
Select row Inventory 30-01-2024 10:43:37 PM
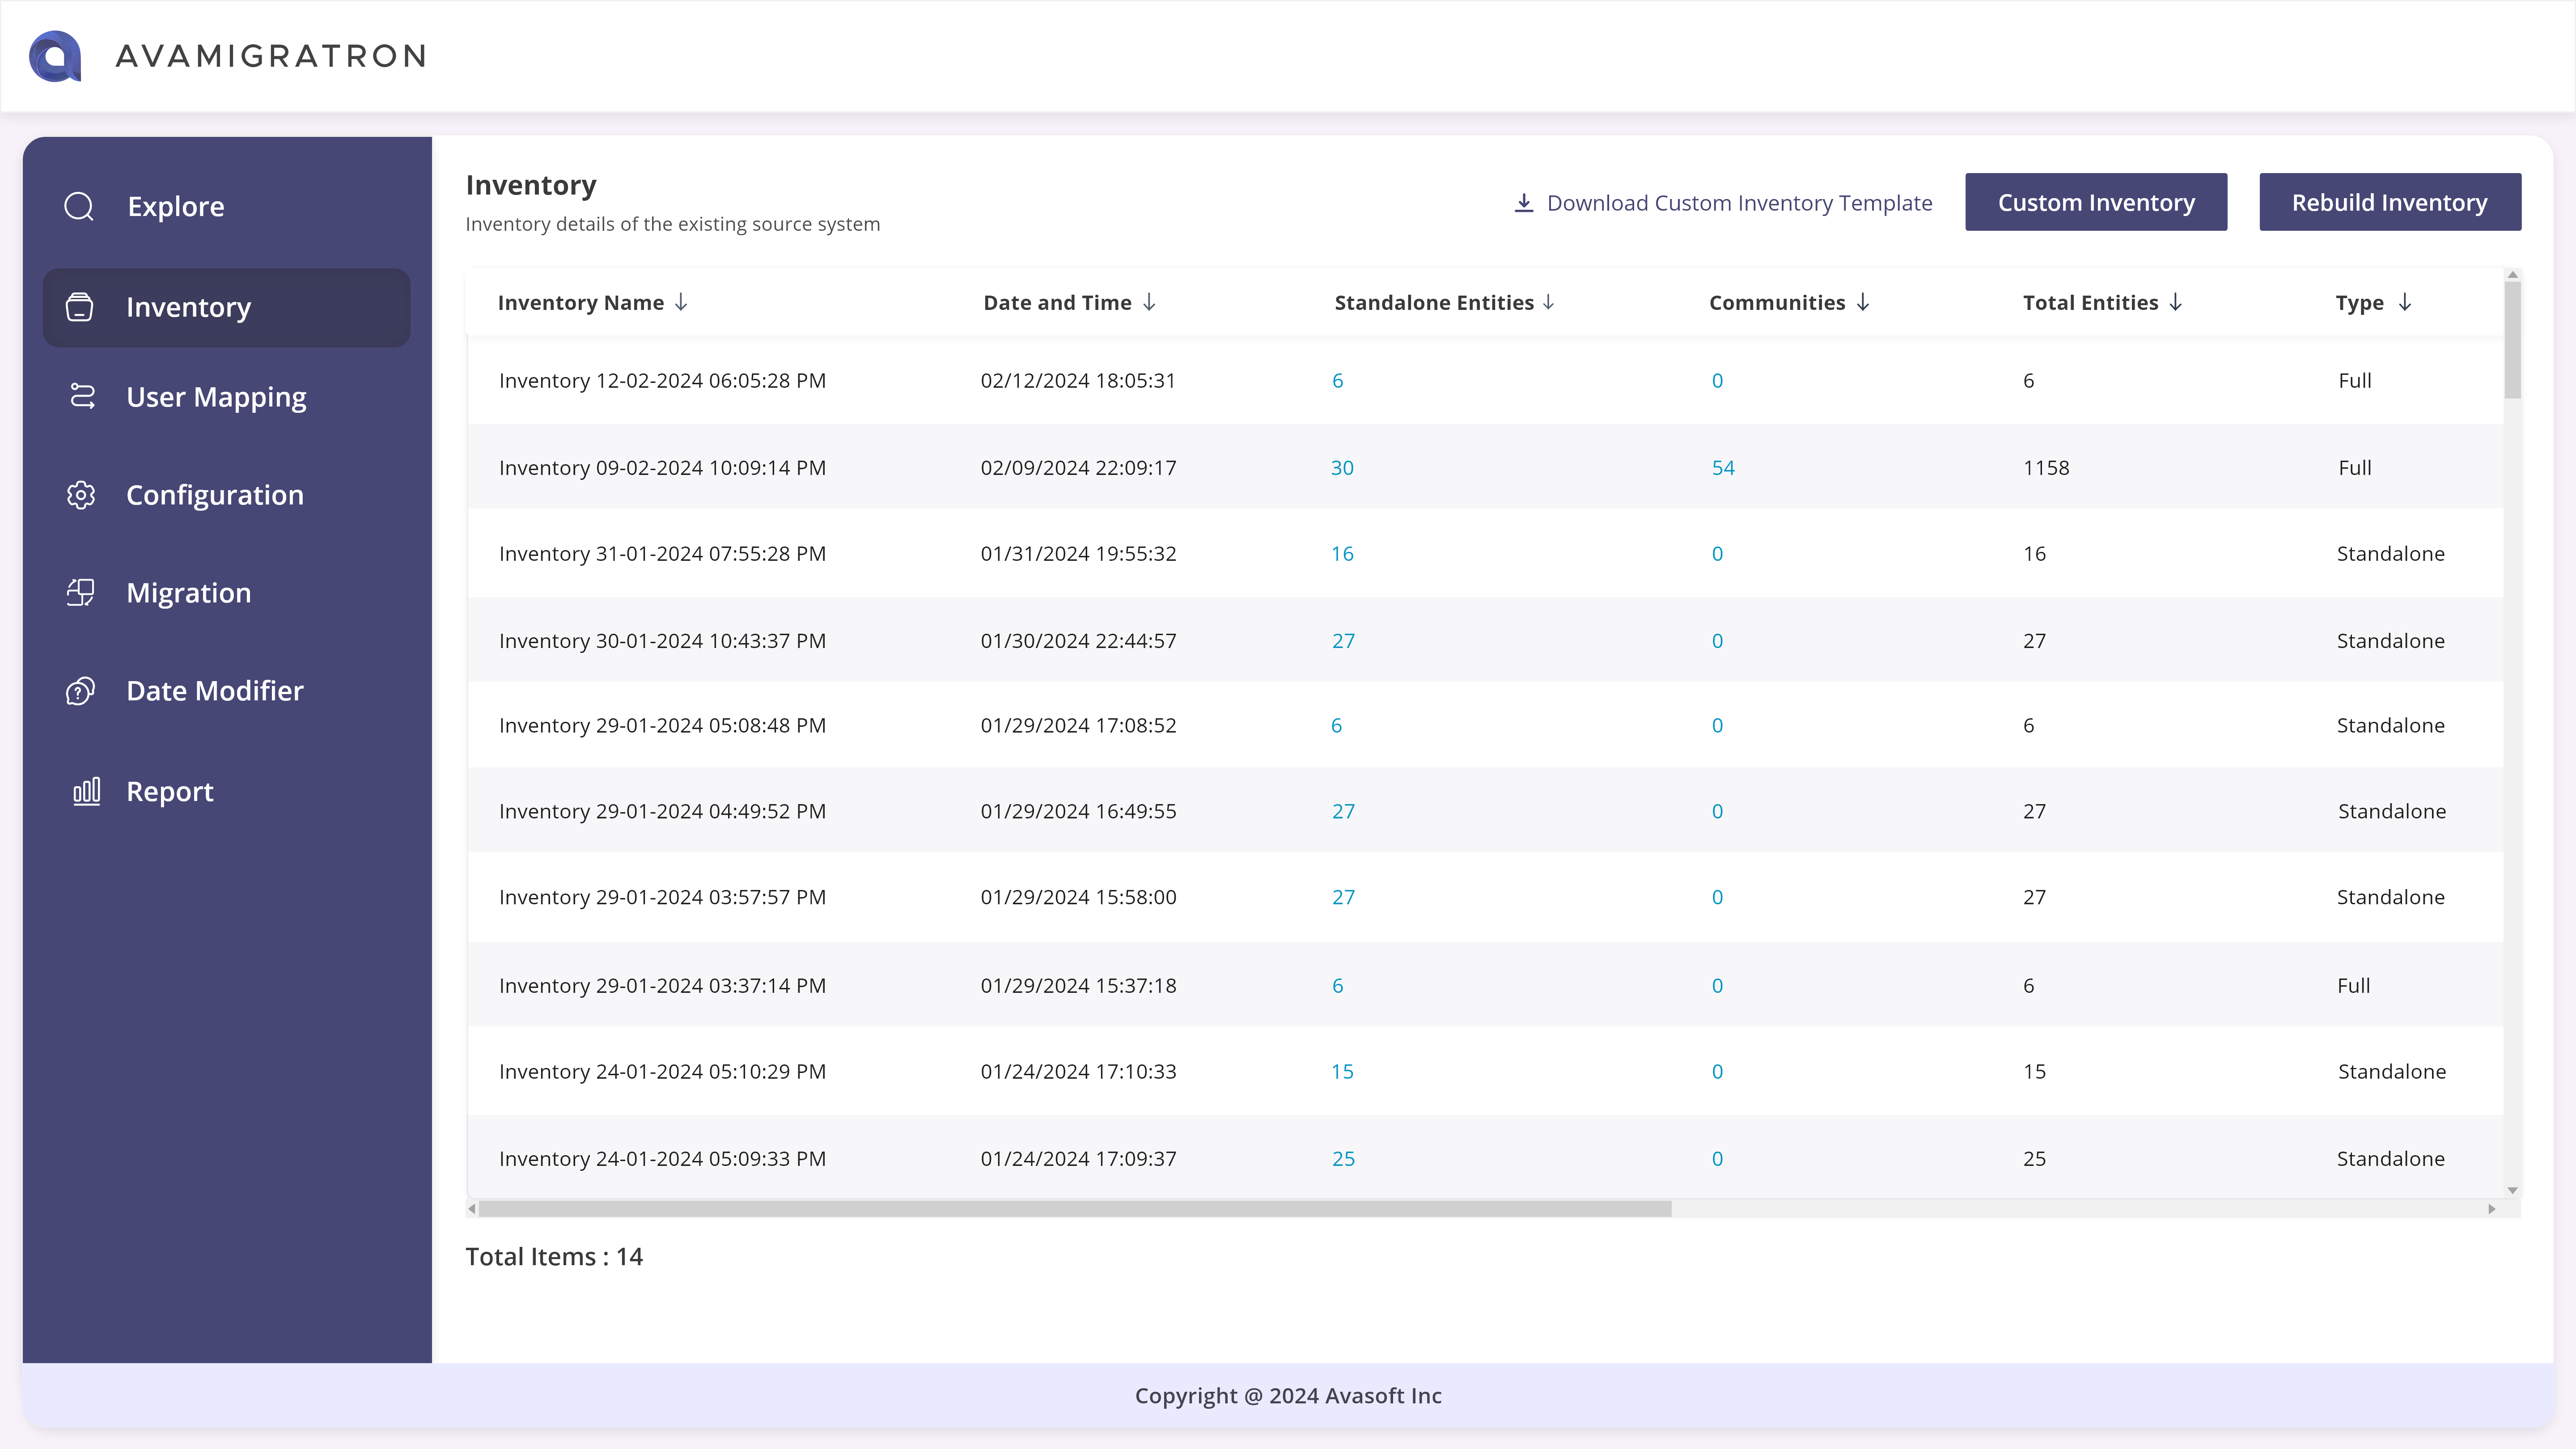coord(1485,641)
